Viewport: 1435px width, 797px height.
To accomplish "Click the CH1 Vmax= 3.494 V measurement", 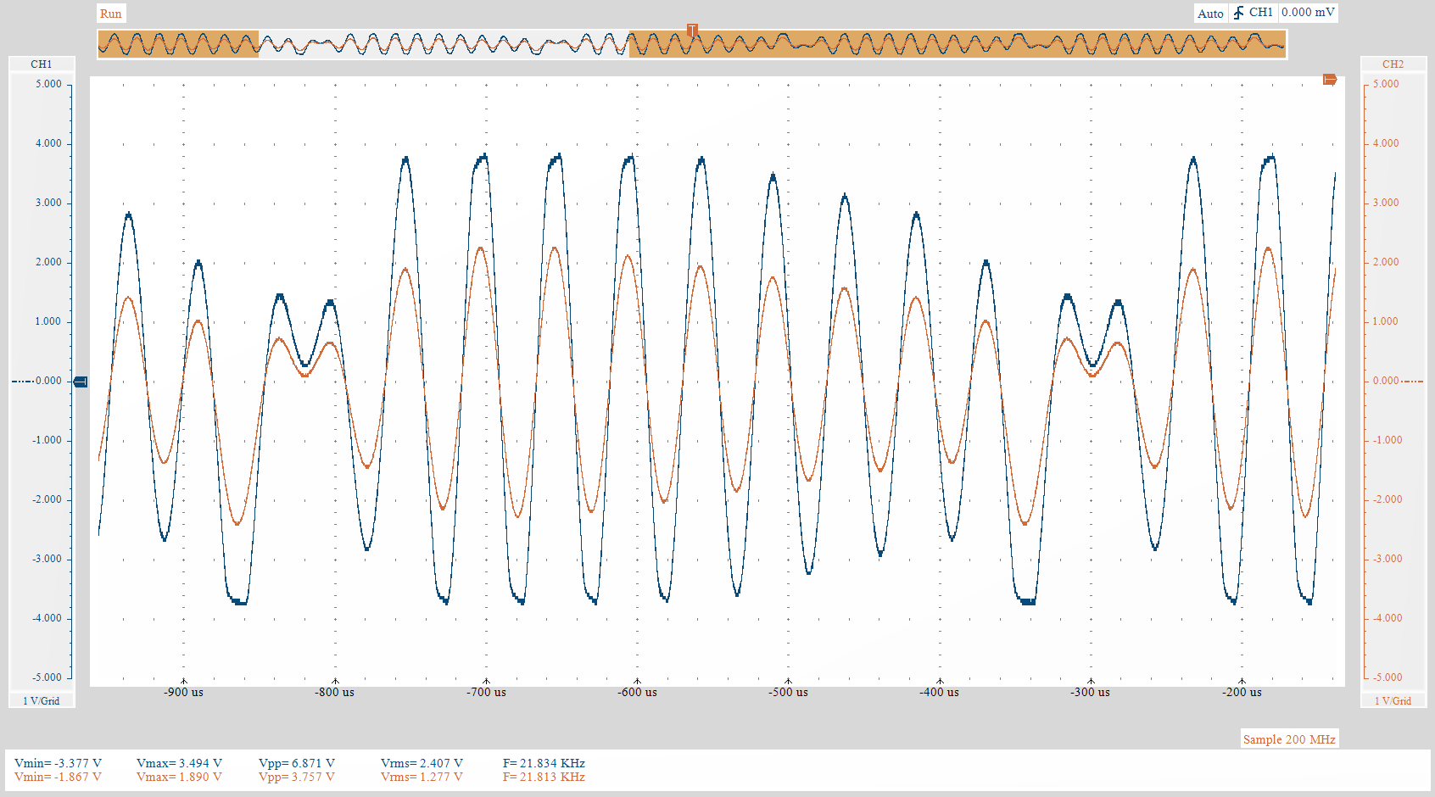I will tap(179, 763).
